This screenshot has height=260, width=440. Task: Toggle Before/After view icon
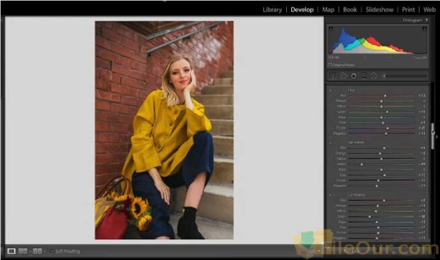click(38, 251)
